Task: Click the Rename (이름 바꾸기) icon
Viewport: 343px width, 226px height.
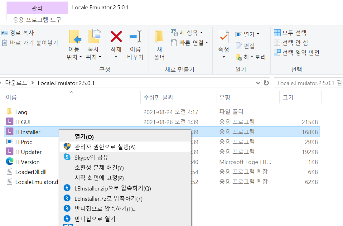Action: point(136,36)
